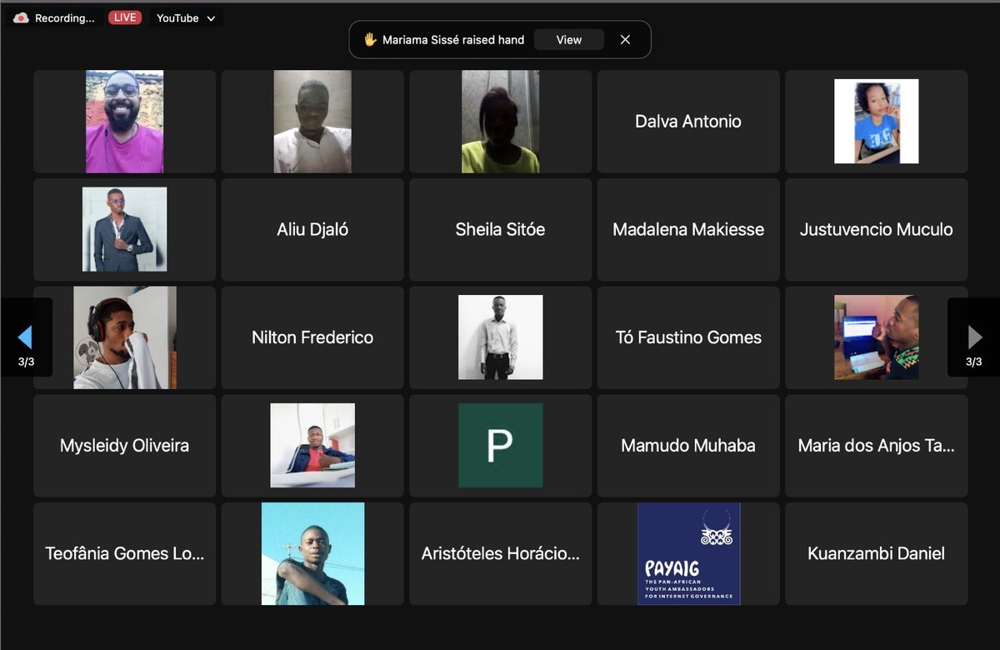Select Dalva Antonio's participant tile
1000x650 pixels.
click(x=688, y=122)
